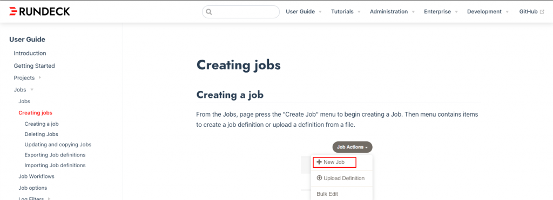This screenshot has width=553, height=200.
Task: Open Introduction in the sidebar
Action: pyautogui.click(x=30, y=53)
